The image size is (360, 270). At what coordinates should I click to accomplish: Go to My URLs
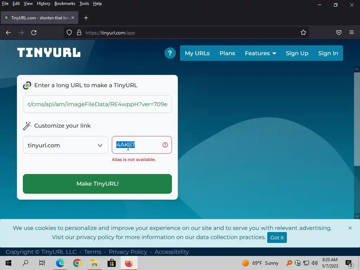click(x=197, y=53)
